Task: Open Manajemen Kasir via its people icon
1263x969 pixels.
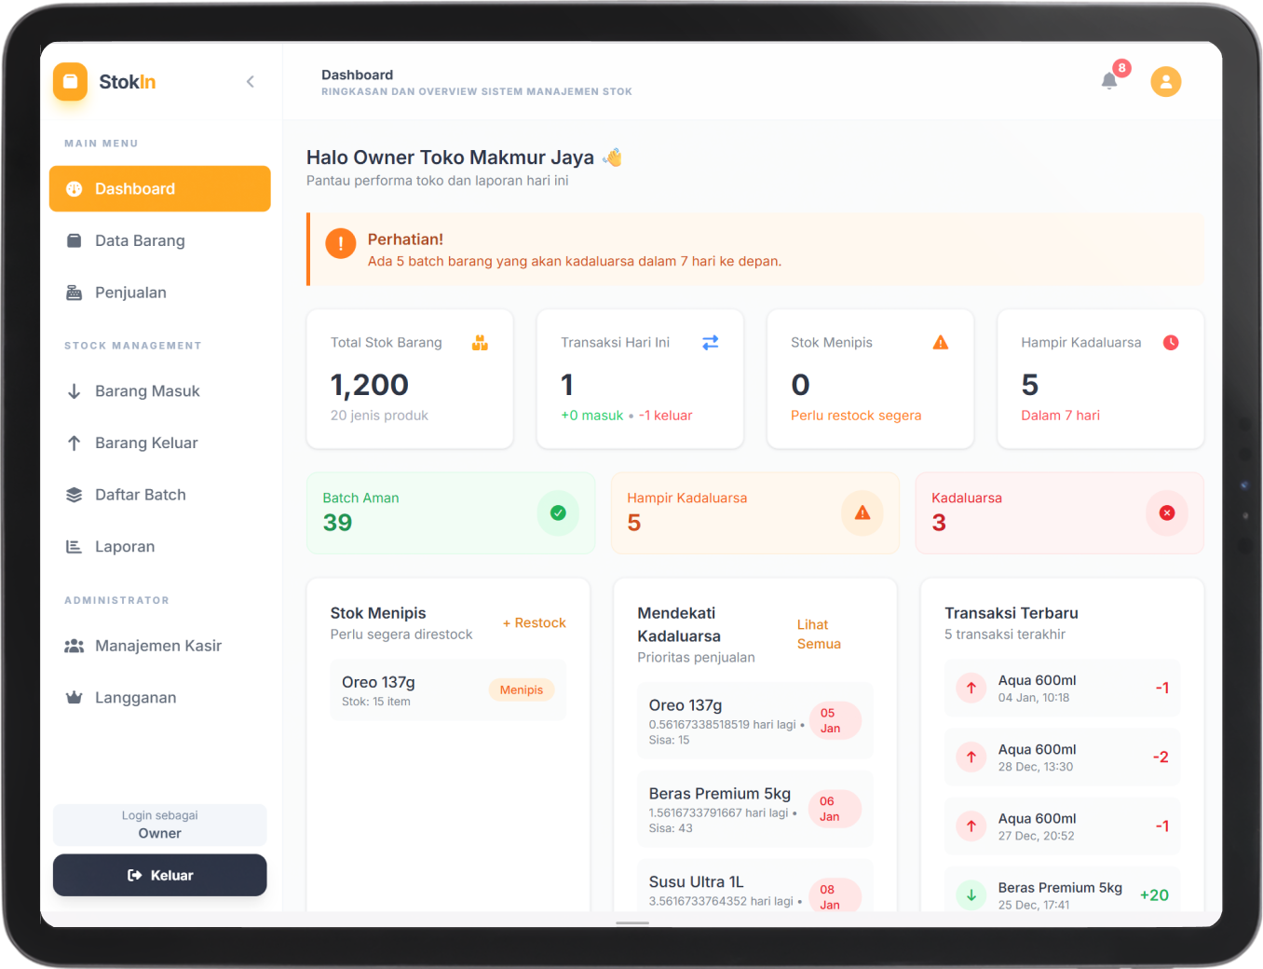Action: point(75,645)
